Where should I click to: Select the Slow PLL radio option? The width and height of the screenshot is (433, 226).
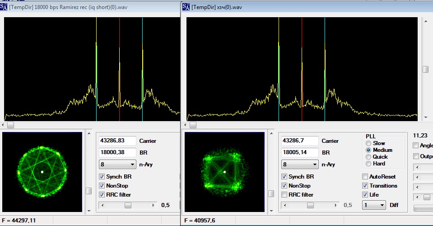coord(368,143)
